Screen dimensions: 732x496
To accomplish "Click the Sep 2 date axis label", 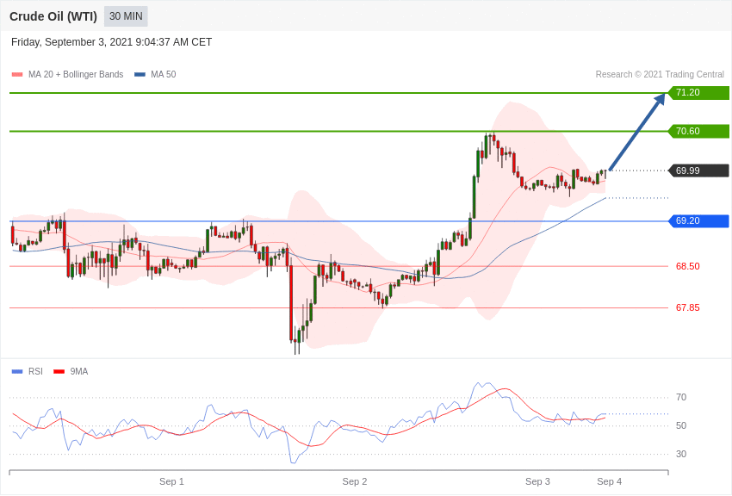I will coord(355,481).
